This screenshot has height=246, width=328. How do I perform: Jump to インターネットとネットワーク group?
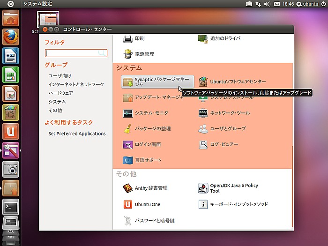pyautogui.click(x=76, y=84)
